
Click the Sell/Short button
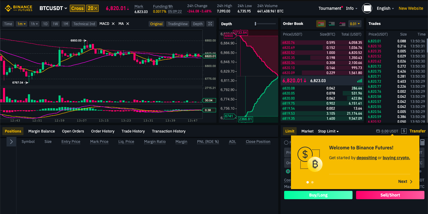tap(390, 195)
